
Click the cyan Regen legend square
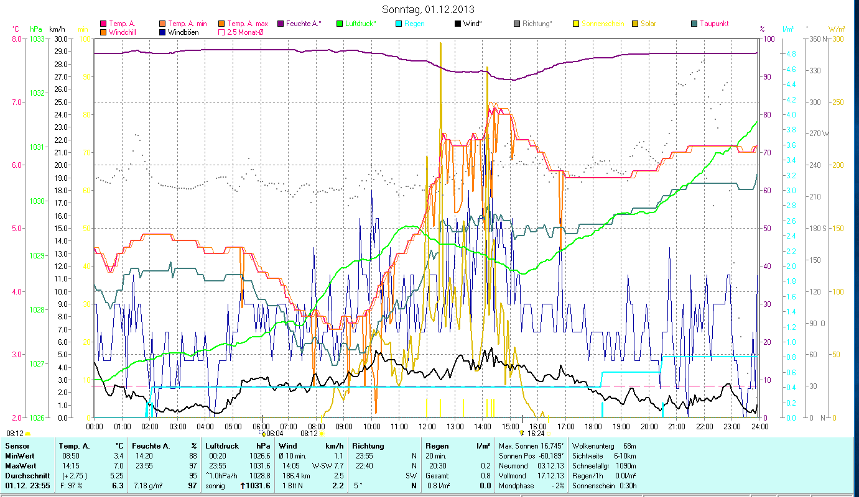[x=399, y=24]
